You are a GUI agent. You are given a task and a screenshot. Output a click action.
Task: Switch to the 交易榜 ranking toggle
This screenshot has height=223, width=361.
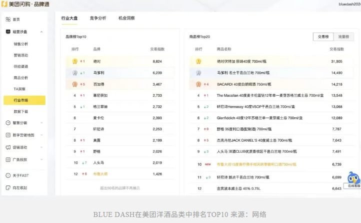click(323, 37)
